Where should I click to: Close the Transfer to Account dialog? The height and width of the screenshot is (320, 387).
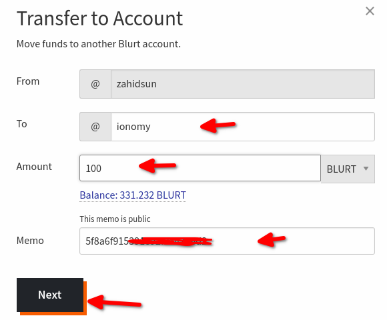370,11
